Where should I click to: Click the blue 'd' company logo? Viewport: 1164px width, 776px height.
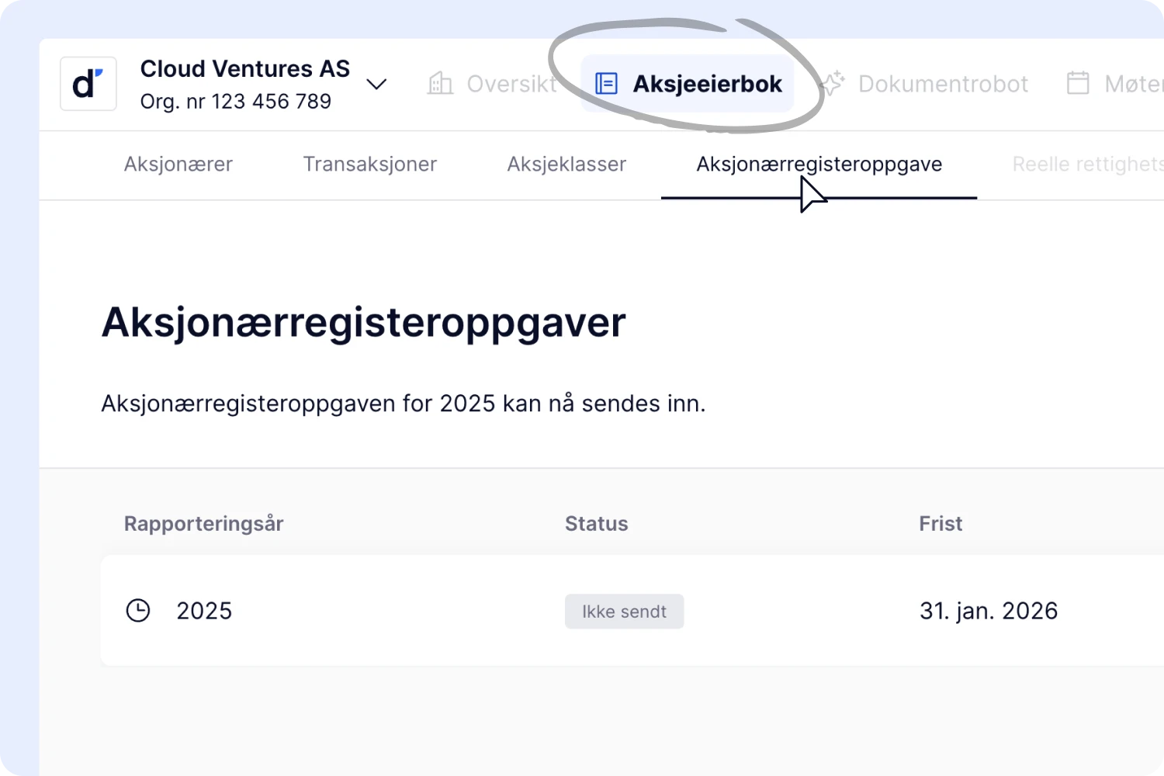coord(88,84)
